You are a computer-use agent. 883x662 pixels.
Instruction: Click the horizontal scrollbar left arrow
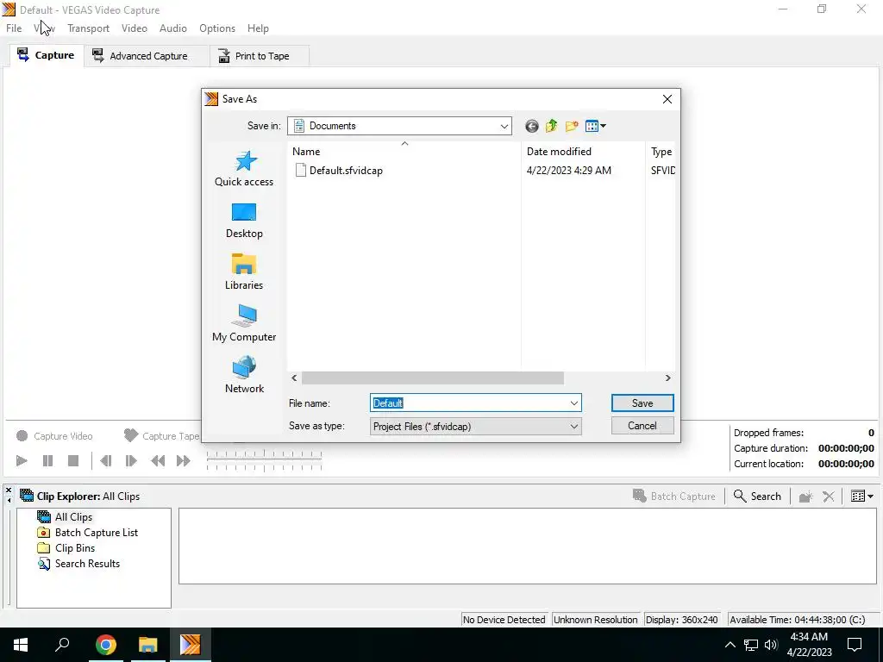294,378
